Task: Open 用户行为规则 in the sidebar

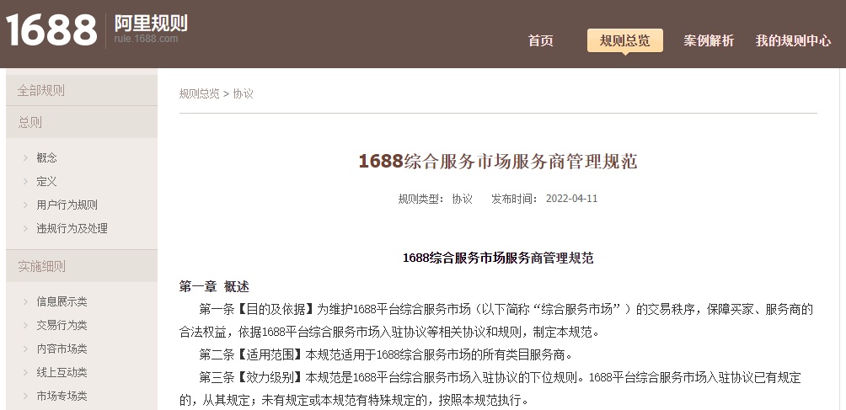Action: pyautogui.click(x=67, y=205)
